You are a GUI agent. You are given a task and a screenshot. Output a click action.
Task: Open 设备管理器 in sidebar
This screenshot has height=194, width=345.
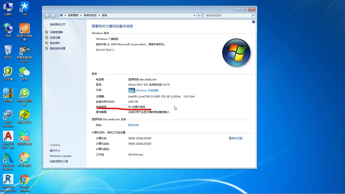point(56,32)
